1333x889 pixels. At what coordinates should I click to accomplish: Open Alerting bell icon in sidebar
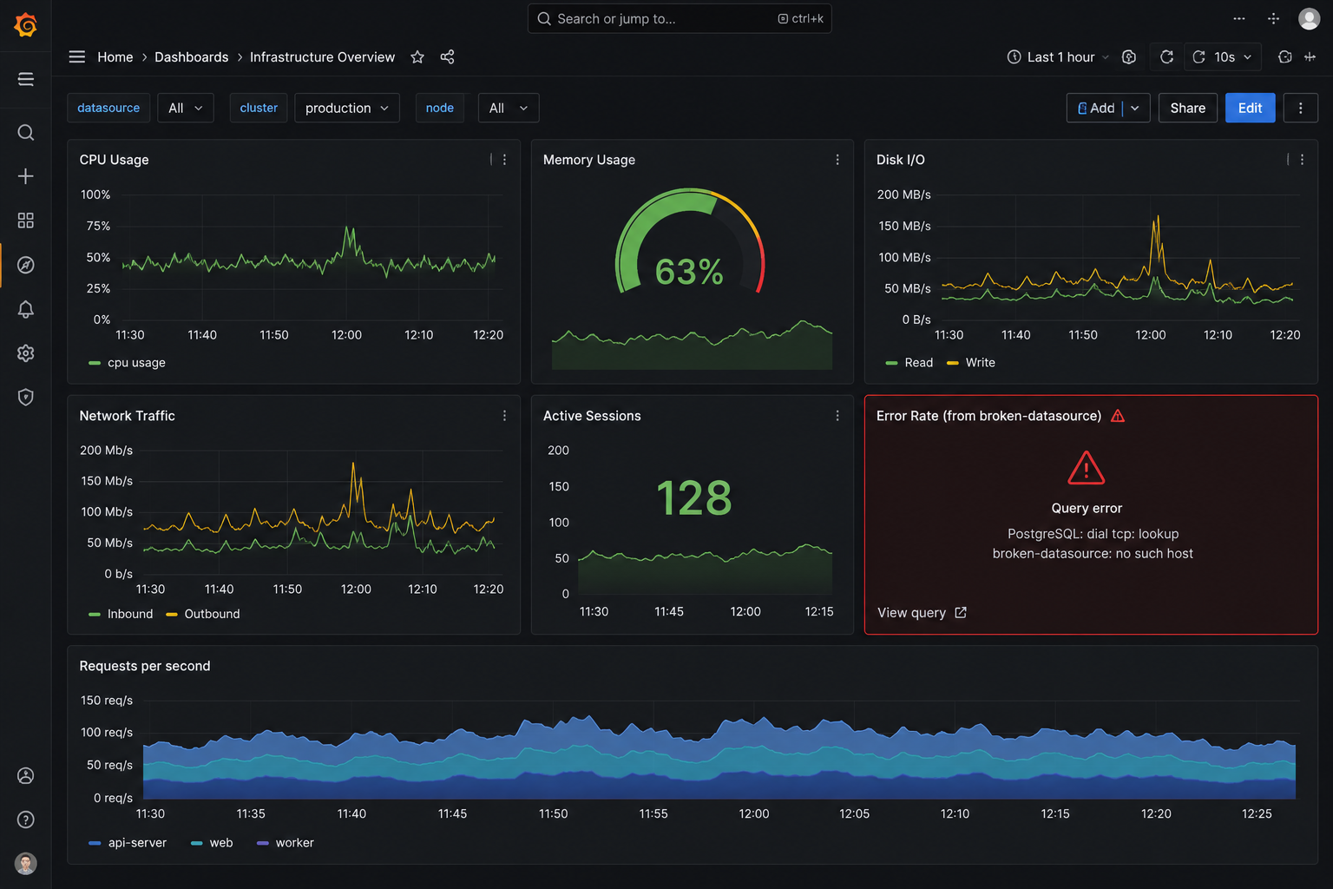tap(26, 309)
